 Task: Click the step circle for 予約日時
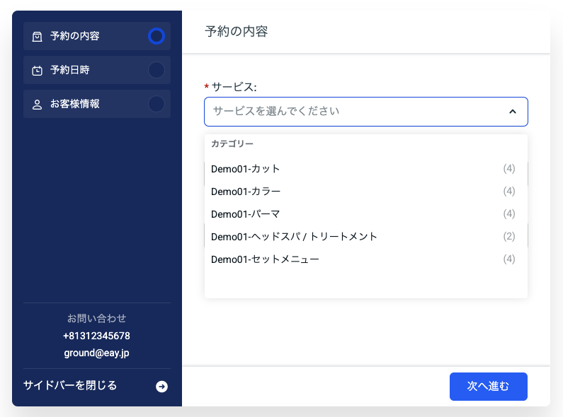(157, 70)
